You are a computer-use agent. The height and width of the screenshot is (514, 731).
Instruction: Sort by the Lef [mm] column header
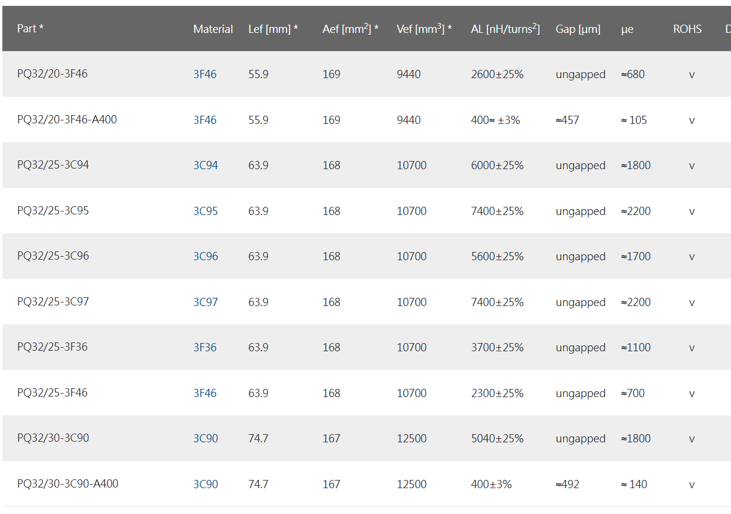click(x=273, y=29)
